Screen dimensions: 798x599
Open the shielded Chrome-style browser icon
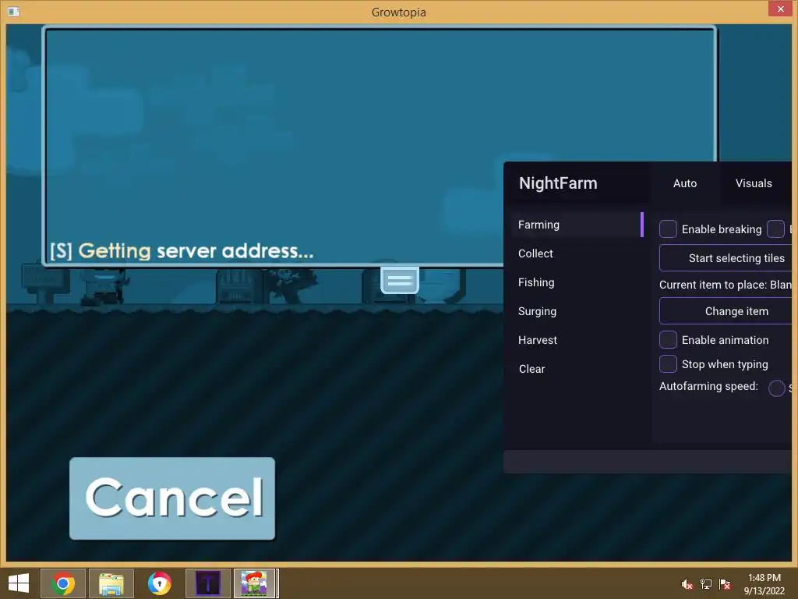tap(160, 583)
